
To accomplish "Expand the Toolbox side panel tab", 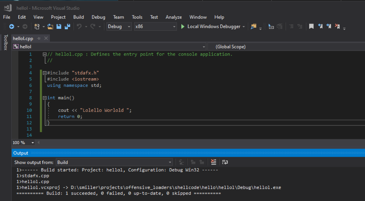I will click(6, 42).
